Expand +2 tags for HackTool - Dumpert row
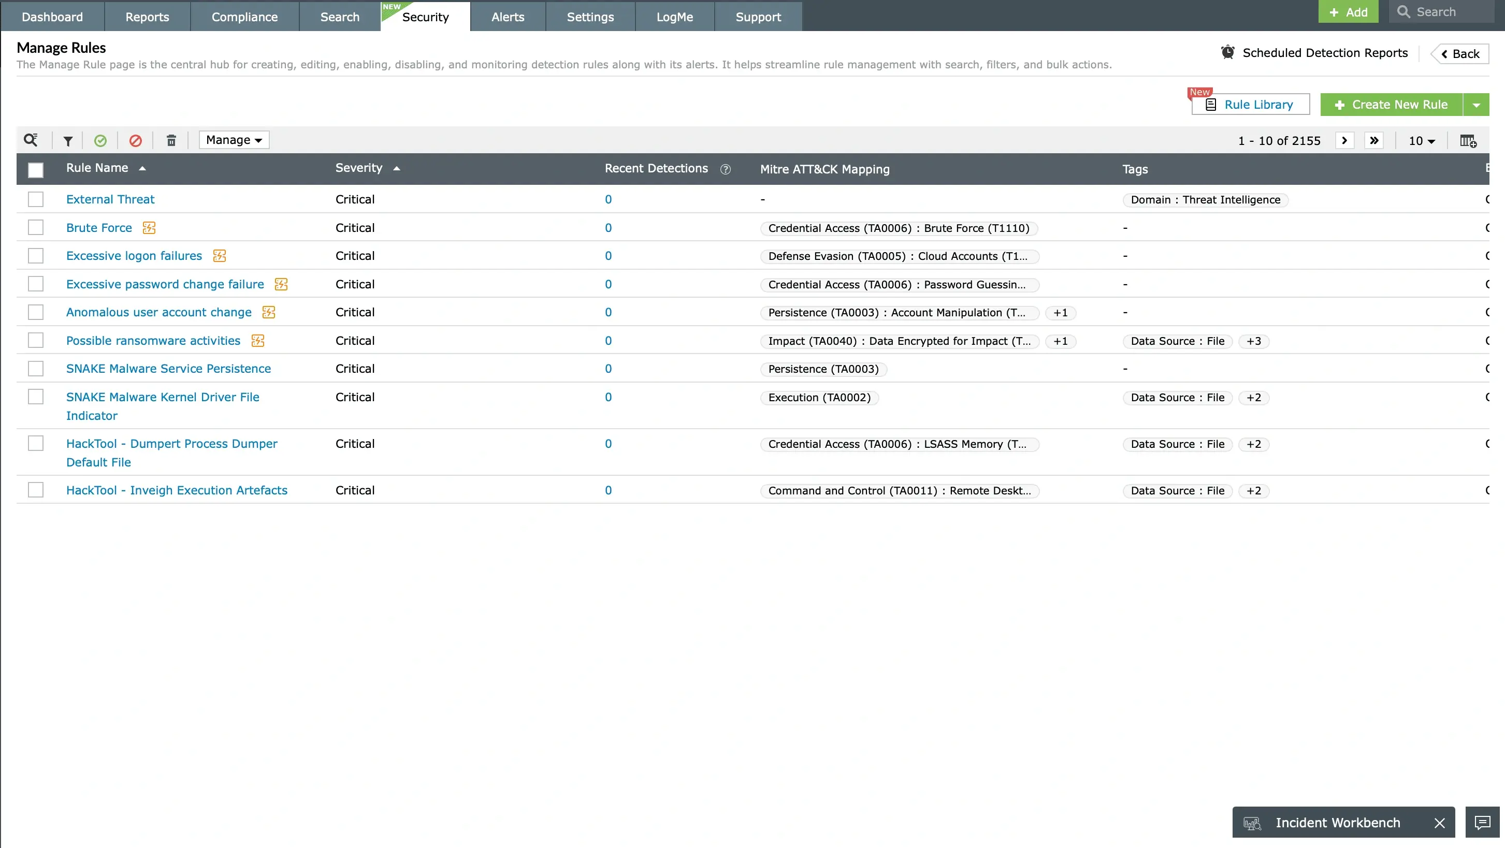 pyautogui.click(x=1254, y=444)
